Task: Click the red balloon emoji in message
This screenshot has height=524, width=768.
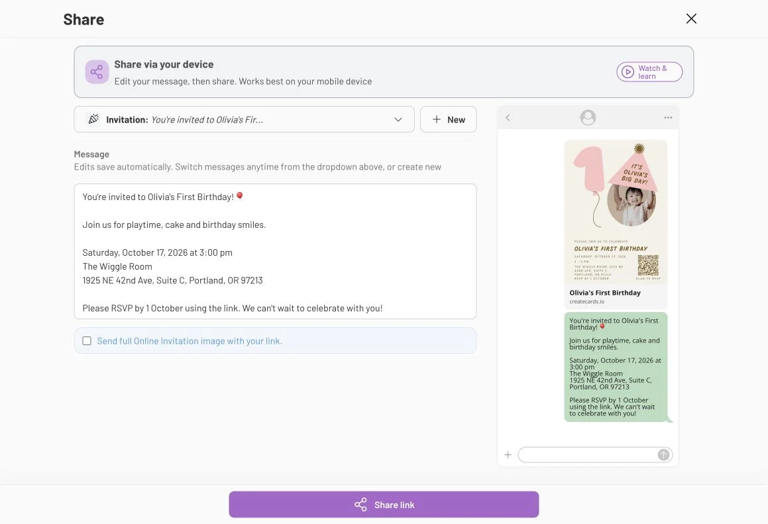Action: (239, 196)
